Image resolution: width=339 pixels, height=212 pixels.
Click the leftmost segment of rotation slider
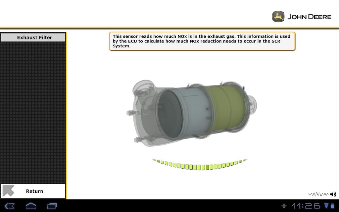[154, 160]
